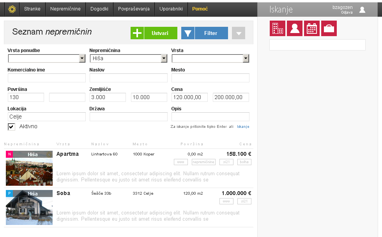Viewport: 382px width, 237px height.
Task: Toggle the Aktivno checkbox
Action: pos(11,127)
